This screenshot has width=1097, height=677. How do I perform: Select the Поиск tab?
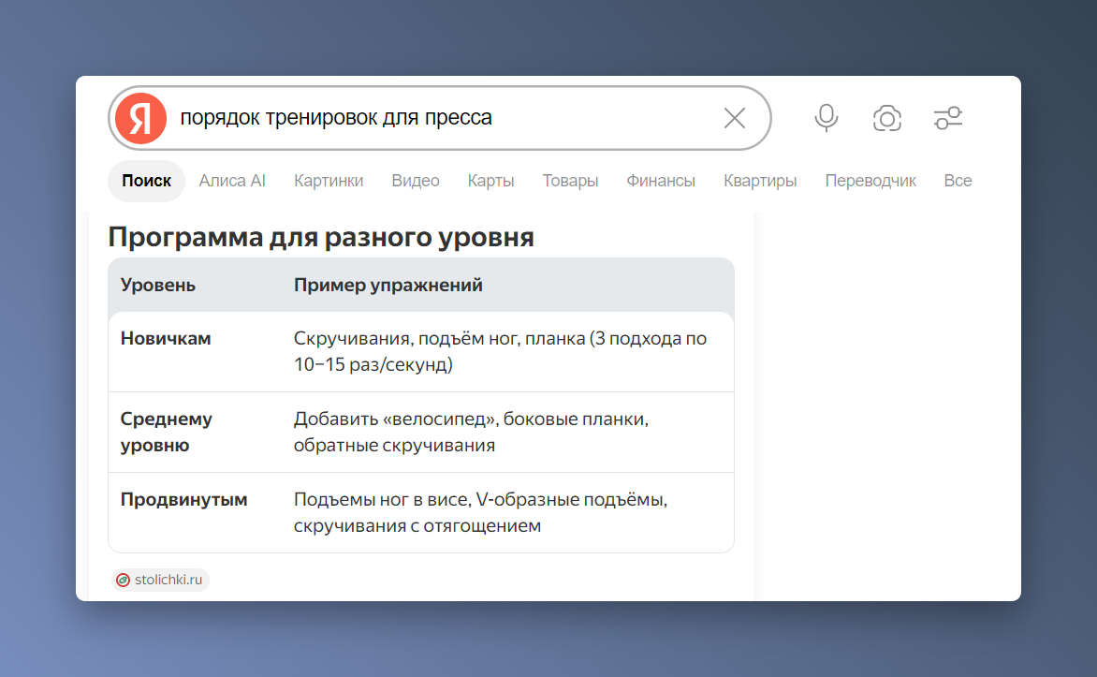(x=146, y=181)
